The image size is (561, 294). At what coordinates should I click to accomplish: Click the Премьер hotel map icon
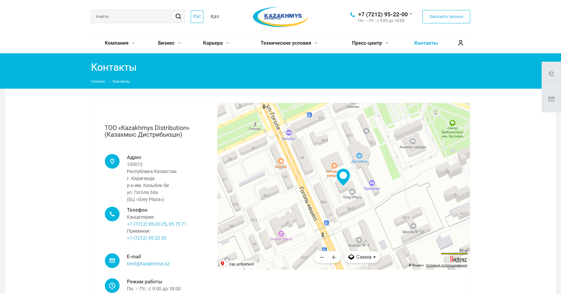[x=372, y=183]
